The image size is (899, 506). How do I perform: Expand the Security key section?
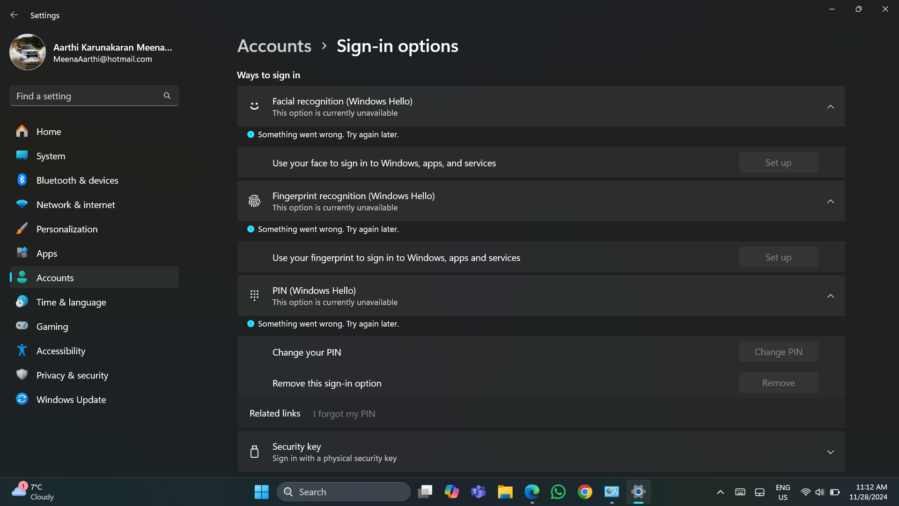click(830, 452)
